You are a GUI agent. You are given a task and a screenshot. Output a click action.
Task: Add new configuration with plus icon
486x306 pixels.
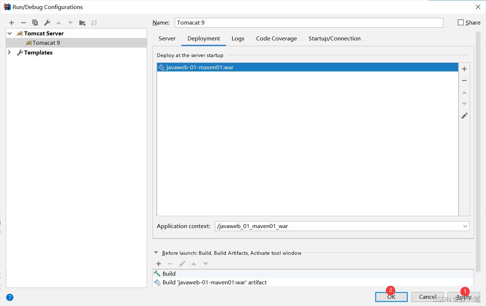pos(12,23)
